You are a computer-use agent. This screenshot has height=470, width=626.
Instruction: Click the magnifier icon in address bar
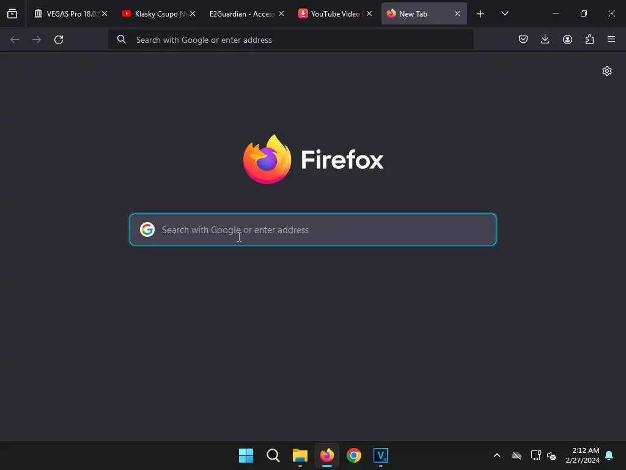tap(122, 39)
